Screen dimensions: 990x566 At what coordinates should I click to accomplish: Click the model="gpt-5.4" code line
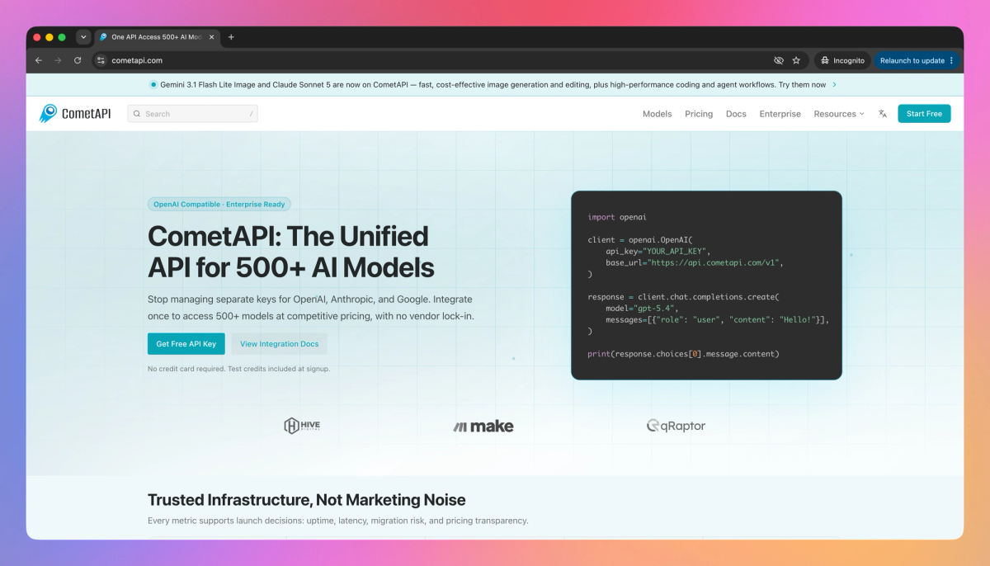click(642, 308)
